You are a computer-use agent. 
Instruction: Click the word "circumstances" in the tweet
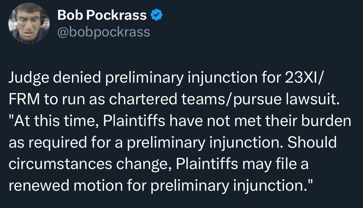tap(58, 163)
